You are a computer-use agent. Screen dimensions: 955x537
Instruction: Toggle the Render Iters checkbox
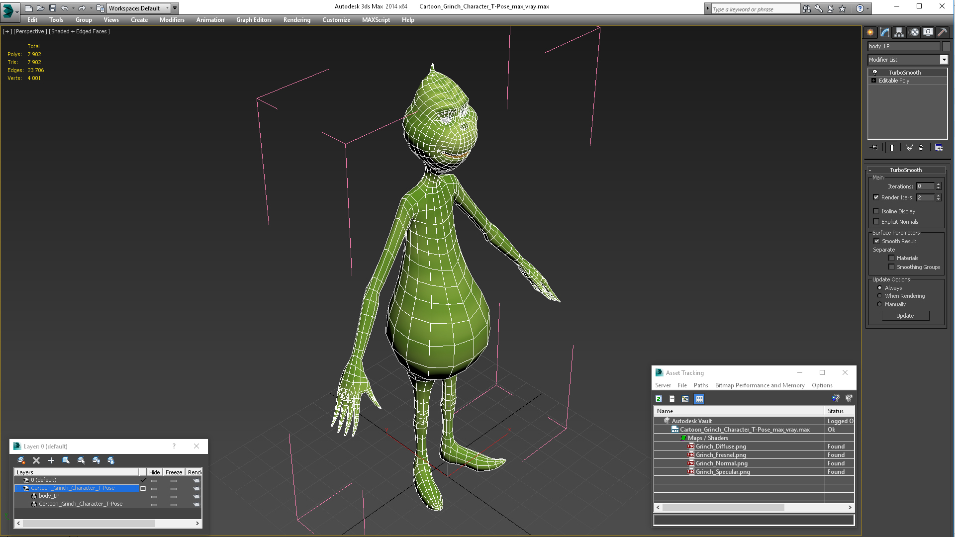(x=876, y=197)
